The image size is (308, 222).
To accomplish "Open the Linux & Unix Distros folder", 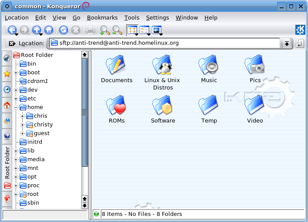I will click(x=162, y=72).
